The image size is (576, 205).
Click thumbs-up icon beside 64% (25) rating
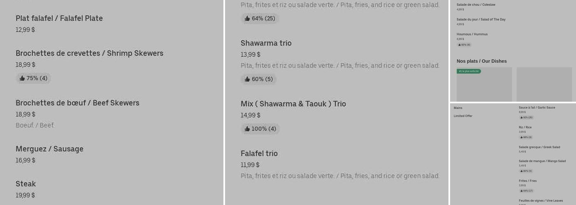247,18
